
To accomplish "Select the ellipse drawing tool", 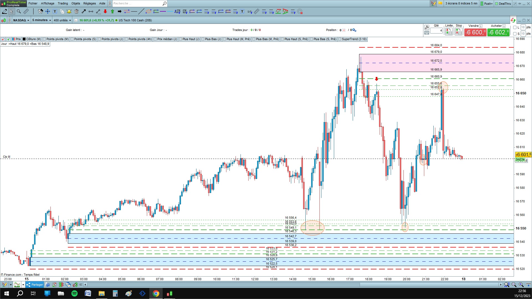I will pyautogui.click(x=149, y=11).
